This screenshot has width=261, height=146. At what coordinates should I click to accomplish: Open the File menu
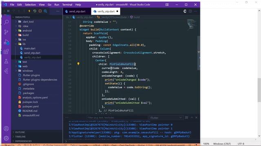[12, 4]
